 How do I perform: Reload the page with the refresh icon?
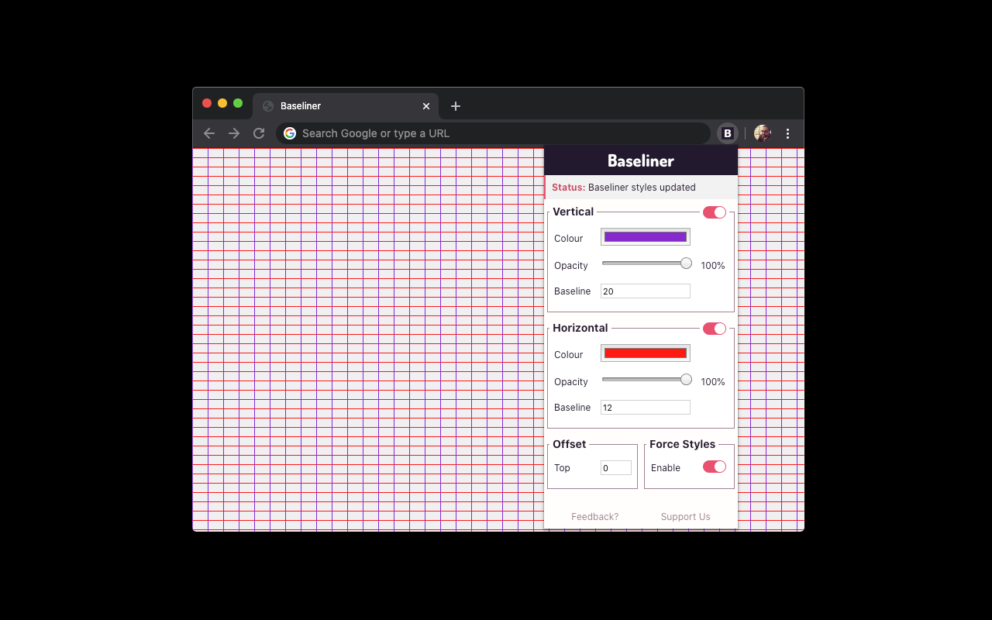[x=259, y=133]
